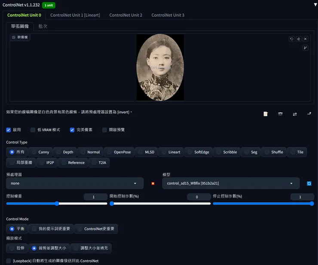The height and width of the screenshot is (265, 318).
Task: Toggle the 完美像素 checkbox
Action: 72,130
